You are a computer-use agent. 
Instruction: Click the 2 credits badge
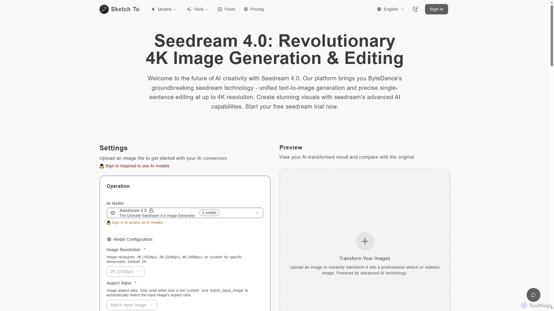coord(209,213)
